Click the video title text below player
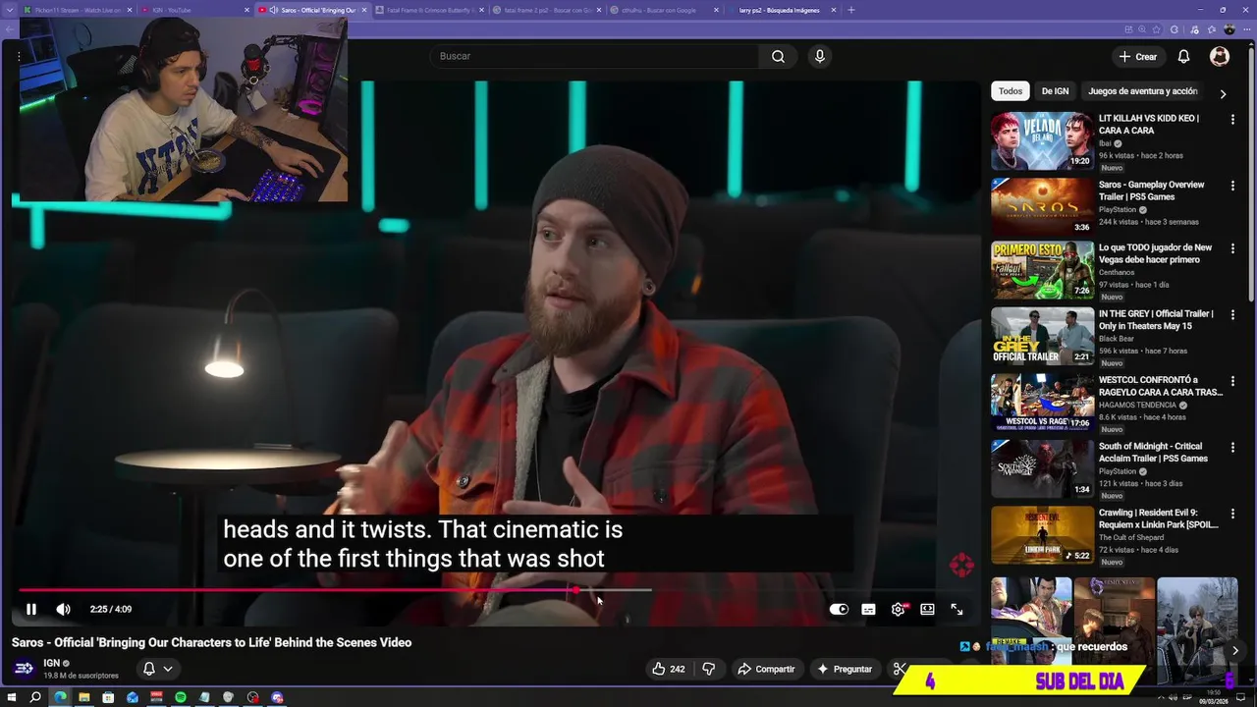1257x707 pixels. point(211,642)
